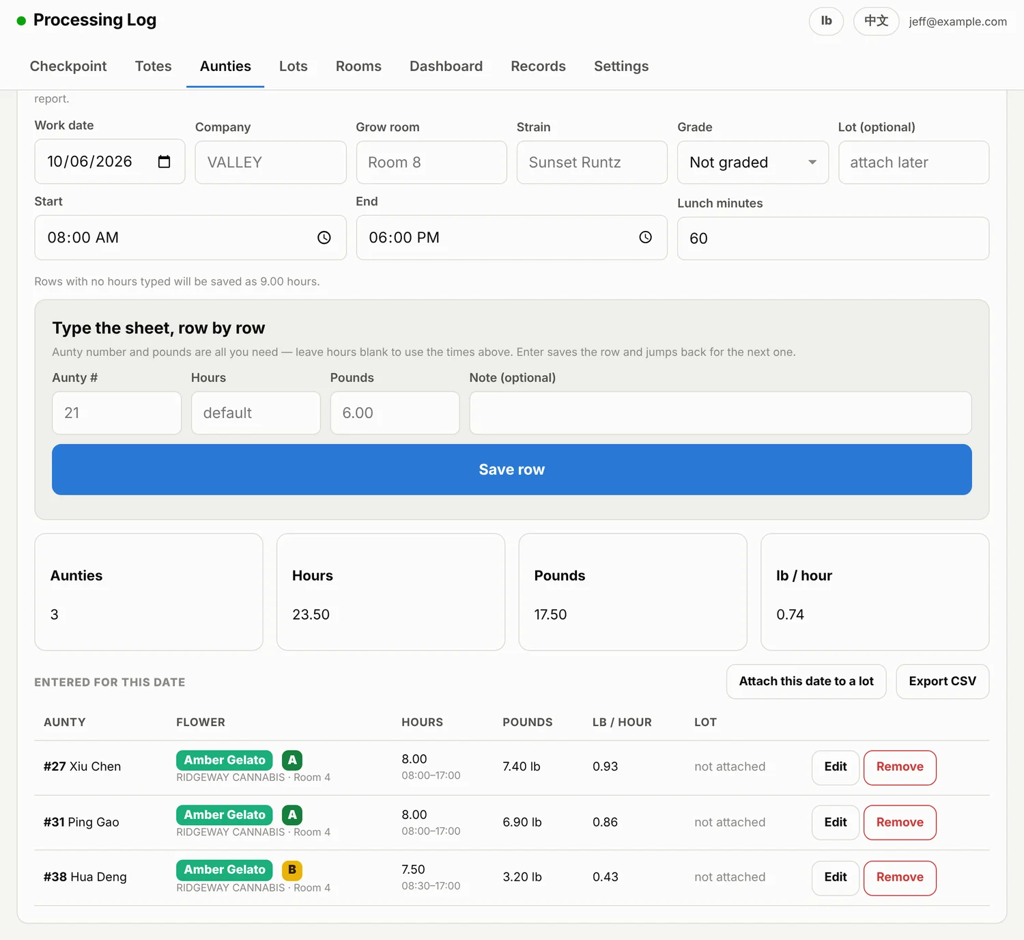Remove the #31 Ping Gao row

tap(900, 822)
